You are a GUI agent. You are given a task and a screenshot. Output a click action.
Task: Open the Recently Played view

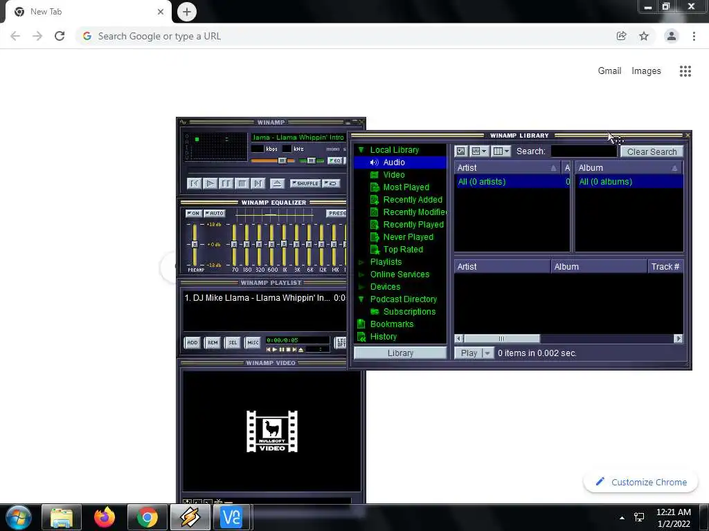click(413, 225)
